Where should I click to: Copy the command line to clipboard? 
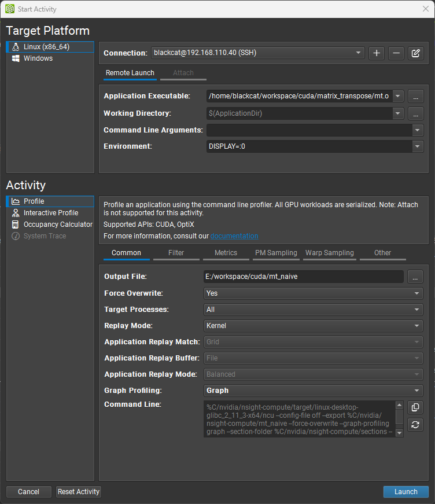(415, 407)
